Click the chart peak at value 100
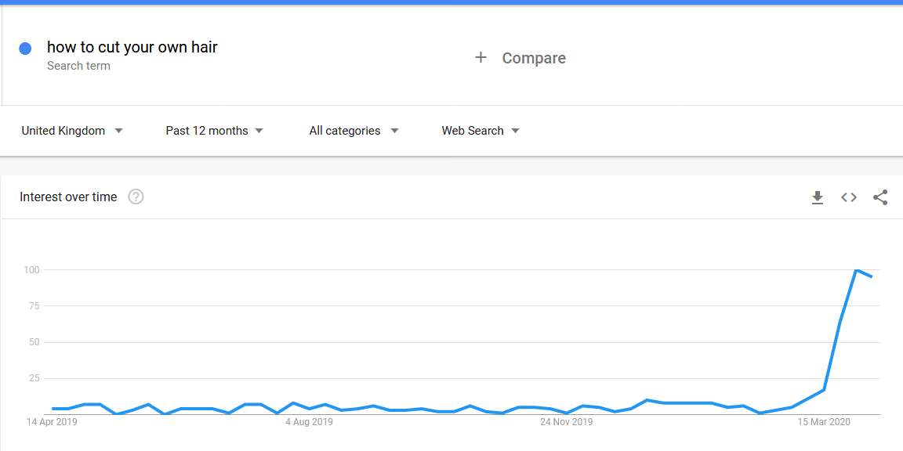This screenshot has width=903, height=451. coord(856,270)
